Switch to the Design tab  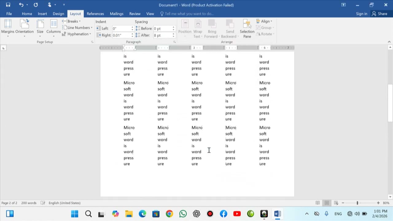click(x=58, y=14)
